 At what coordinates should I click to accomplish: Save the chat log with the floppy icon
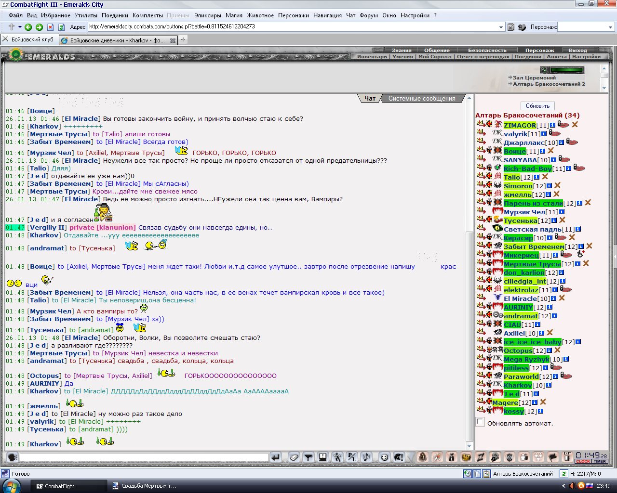point(323,457)
